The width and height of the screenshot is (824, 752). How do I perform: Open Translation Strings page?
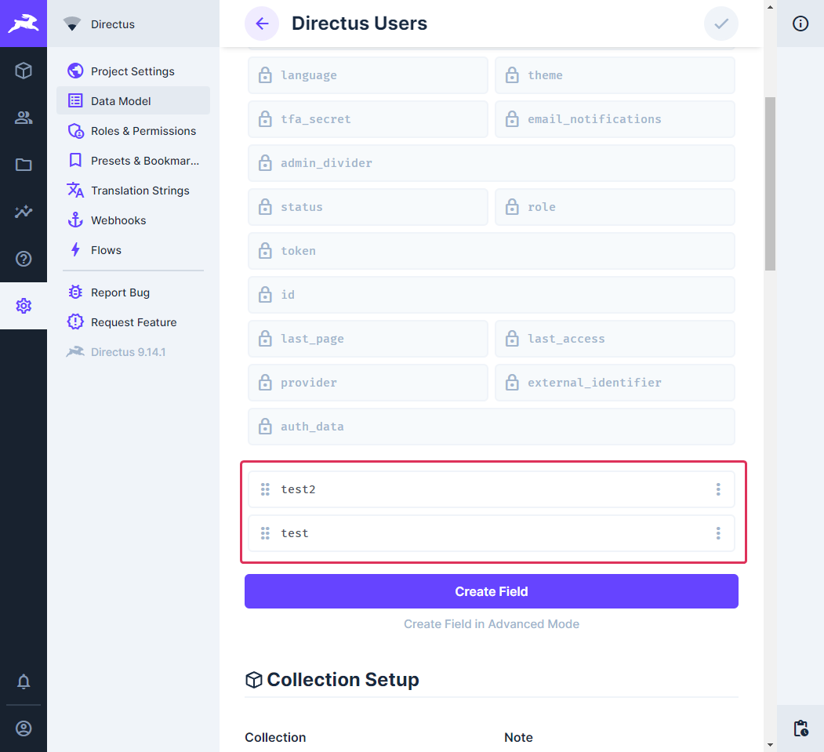pyautogui.click(x=133, y=191)
